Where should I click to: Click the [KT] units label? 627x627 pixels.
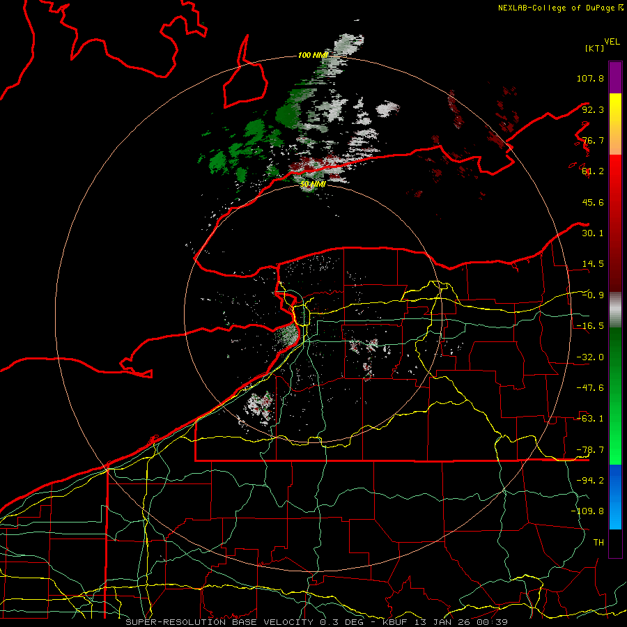pos(595,48)
